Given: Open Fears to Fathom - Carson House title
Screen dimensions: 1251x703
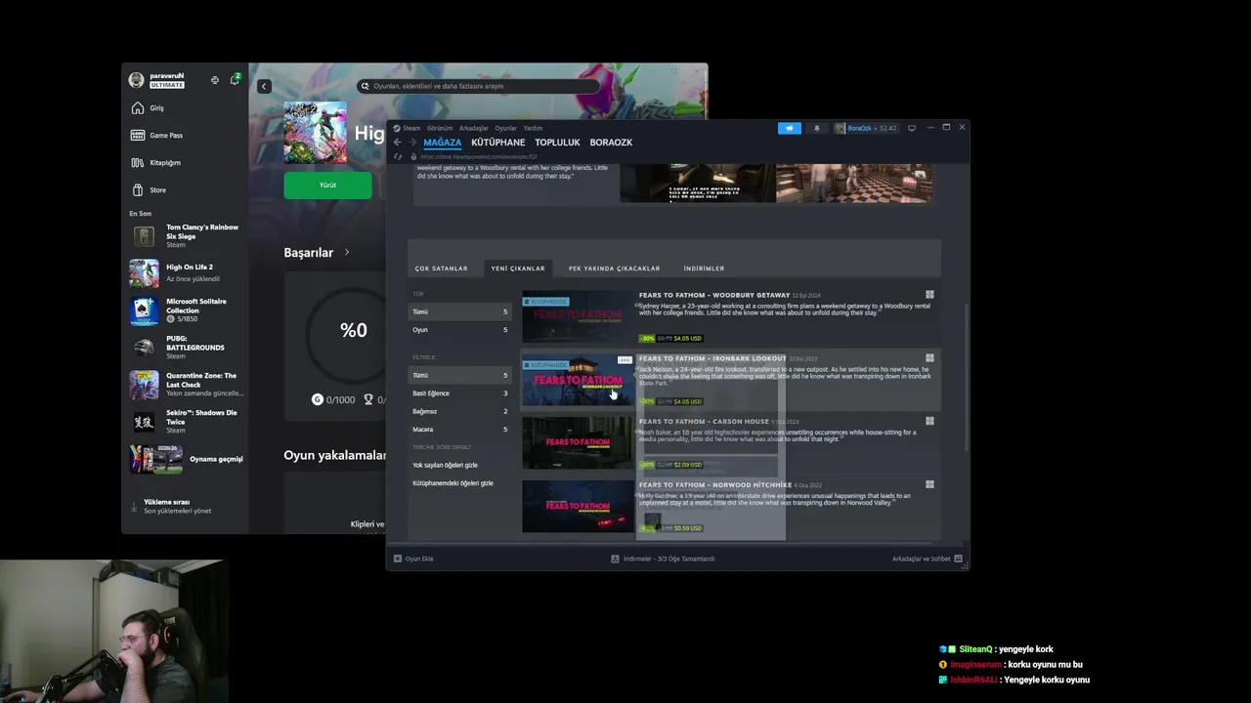Looking at the screenshot, I should [x=704, y=422].
